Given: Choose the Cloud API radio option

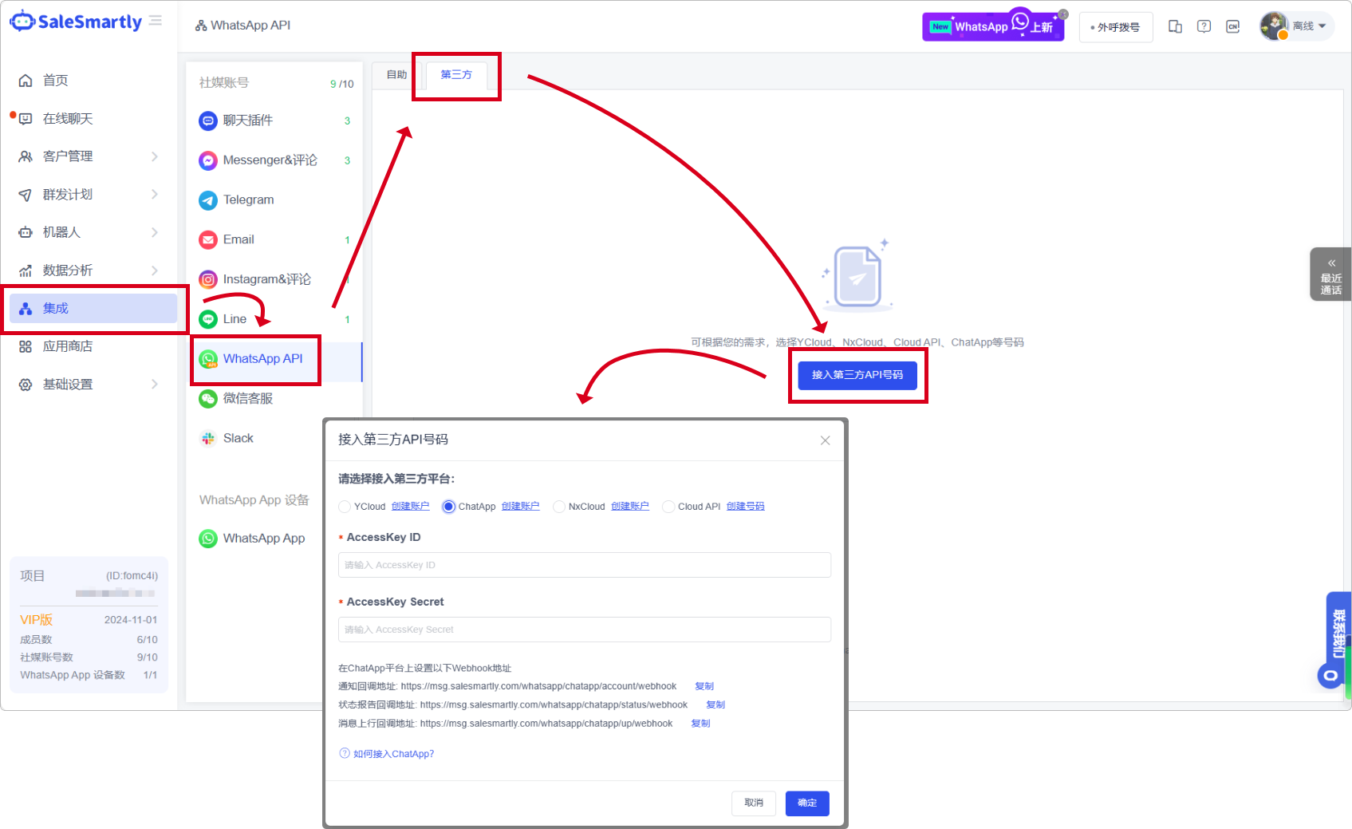Looking at the screenshot, I should tap(668, 507).
